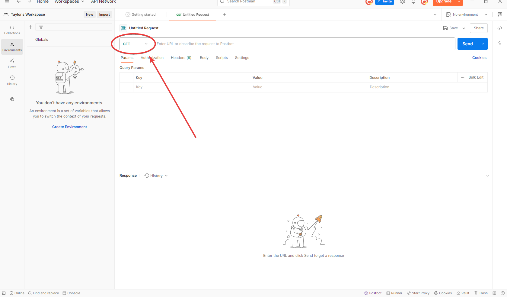Select the Getting started tab

141,15
